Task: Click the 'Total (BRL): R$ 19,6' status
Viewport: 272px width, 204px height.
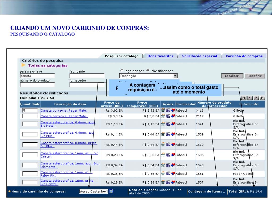Action: 245,192
